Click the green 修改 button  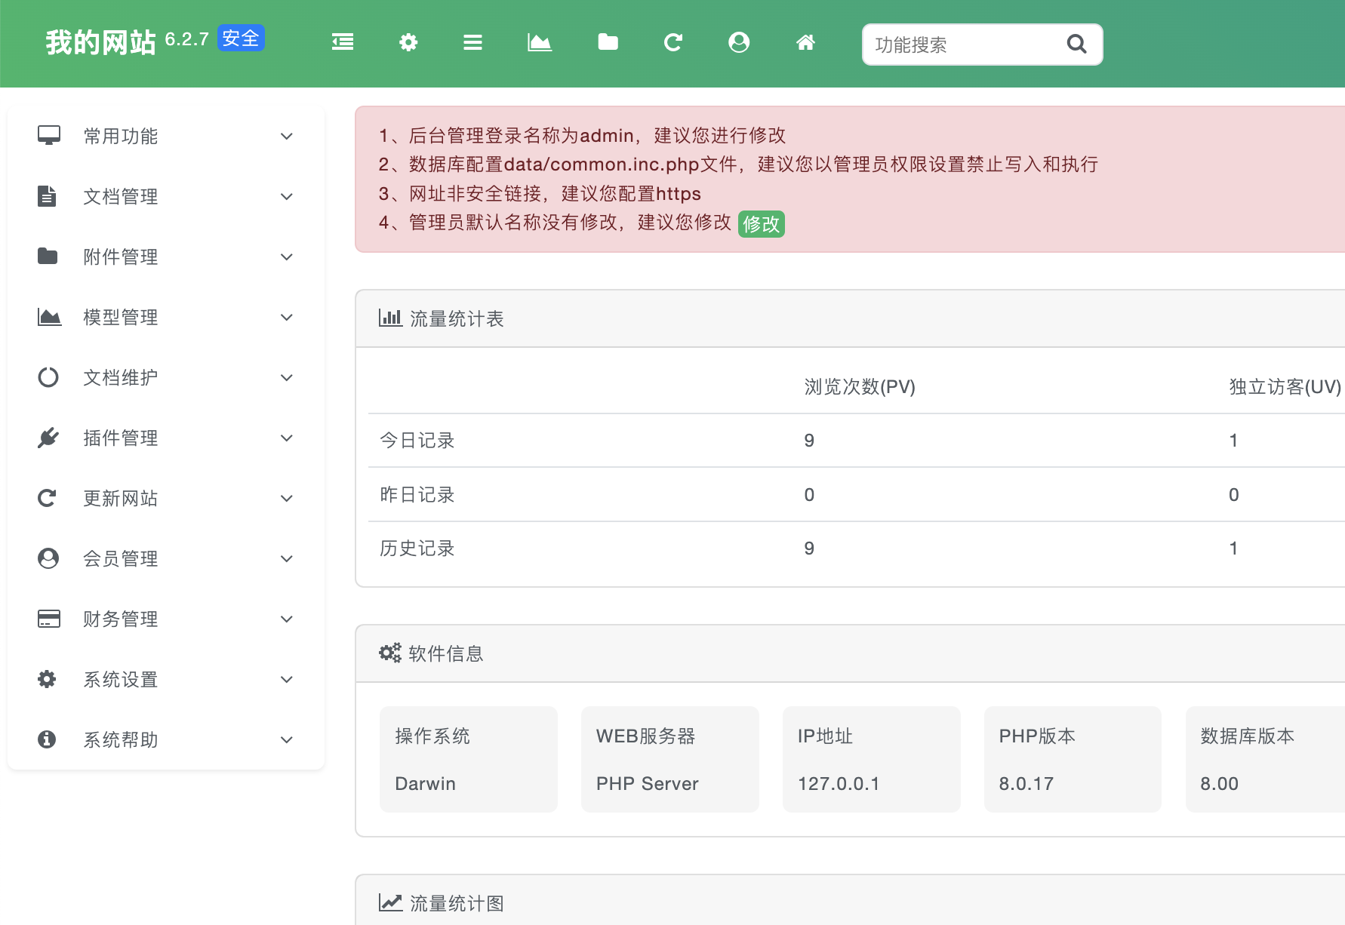(x=761, y=224)
